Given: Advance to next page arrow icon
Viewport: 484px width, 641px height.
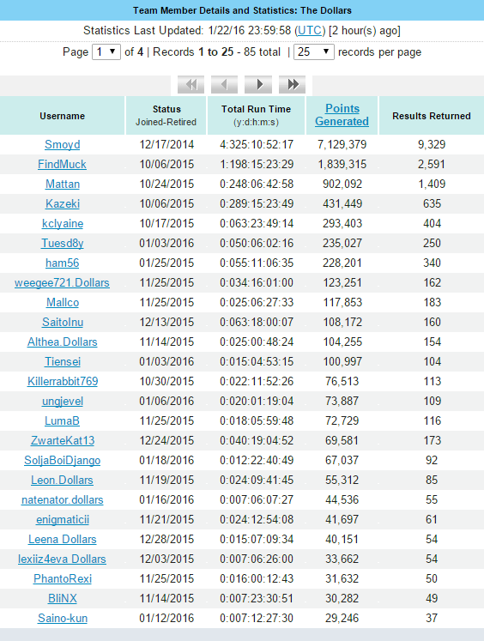Looking at the screenshot, I should (258, 85).
